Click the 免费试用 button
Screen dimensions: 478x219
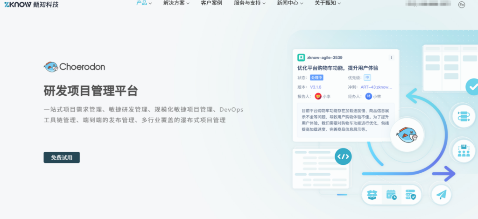(x=62, y=157)
